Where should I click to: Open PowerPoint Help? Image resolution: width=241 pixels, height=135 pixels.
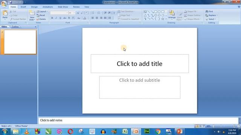coord(239,7)
